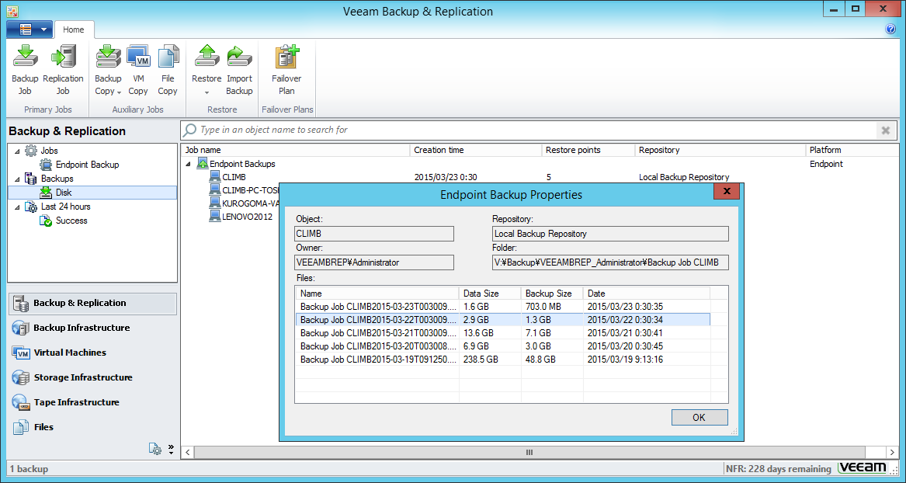Sort by Restore points column
The width and height of the screenshot is (906, 483).
(x=588, y=150)
